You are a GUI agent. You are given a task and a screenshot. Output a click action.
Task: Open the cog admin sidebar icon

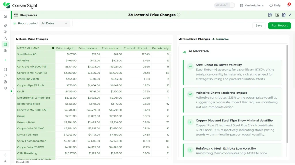(5, 82)
